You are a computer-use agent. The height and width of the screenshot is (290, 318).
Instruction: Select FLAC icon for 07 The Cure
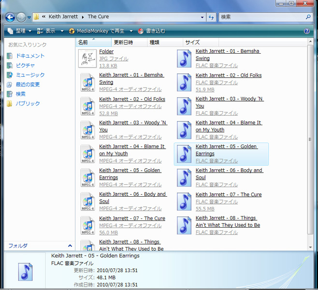click(x=184, y=202)
